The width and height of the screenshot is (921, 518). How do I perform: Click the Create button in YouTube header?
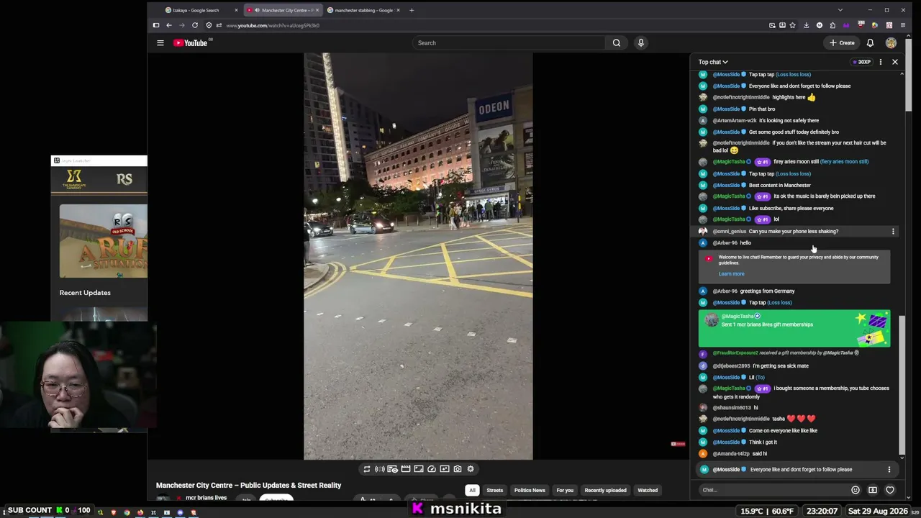coord(842,43)
